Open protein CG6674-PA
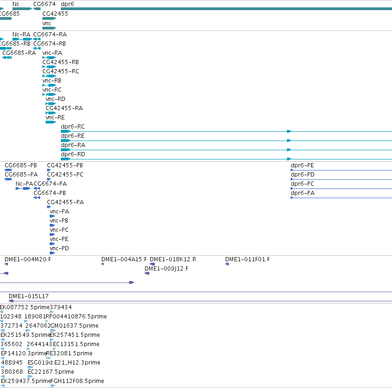The image size is (392, 388). tap(50, 183)
